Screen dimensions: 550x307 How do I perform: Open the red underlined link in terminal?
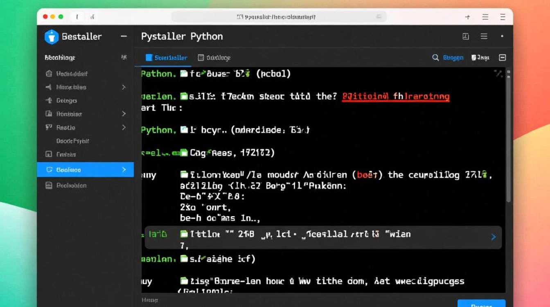(x=395, y=97)
